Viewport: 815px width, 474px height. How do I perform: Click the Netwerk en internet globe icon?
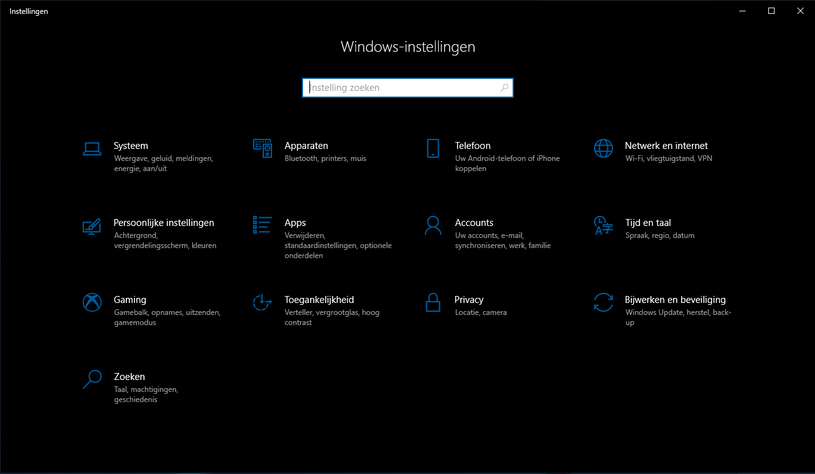(x=604, y=148)
